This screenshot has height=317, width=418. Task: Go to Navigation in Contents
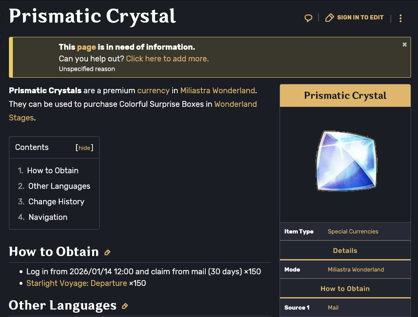(x=48, y=217)
